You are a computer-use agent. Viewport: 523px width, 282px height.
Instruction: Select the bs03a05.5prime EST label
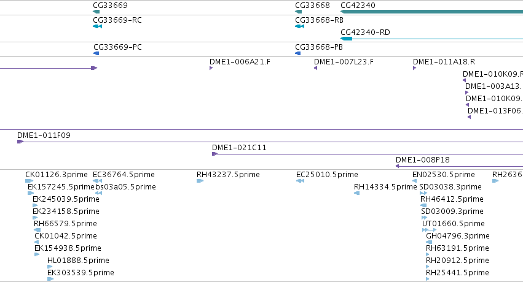(x=125, y=187)
